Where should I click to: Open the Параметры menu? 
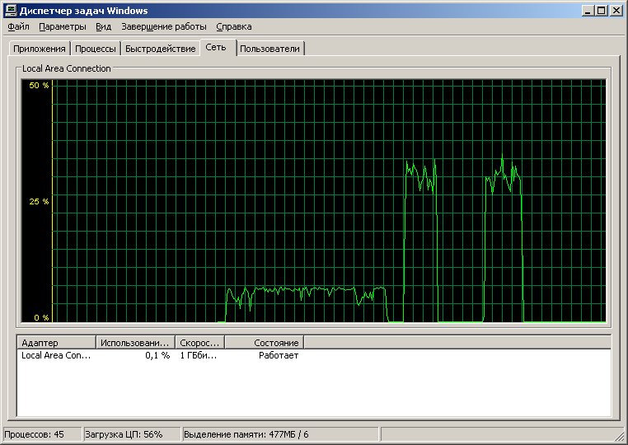coord(63,27)
